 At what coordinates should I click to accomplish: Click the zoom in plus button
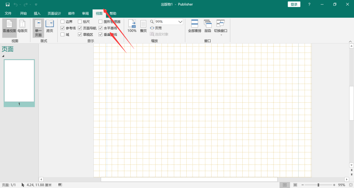click(334, 185)
